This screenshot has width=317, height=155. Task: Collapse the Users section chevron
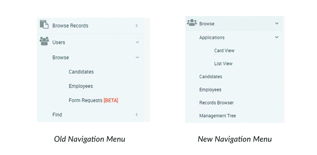[137, 42]
